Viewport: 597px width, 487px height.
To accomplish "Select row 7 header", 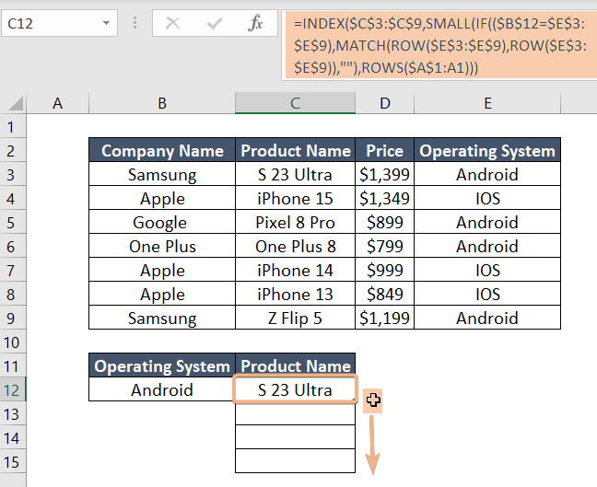I will point(11,271).
